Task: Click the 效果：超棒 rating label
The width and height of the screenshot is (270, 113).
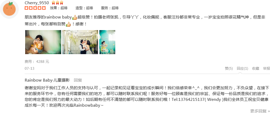Action: 59,8
